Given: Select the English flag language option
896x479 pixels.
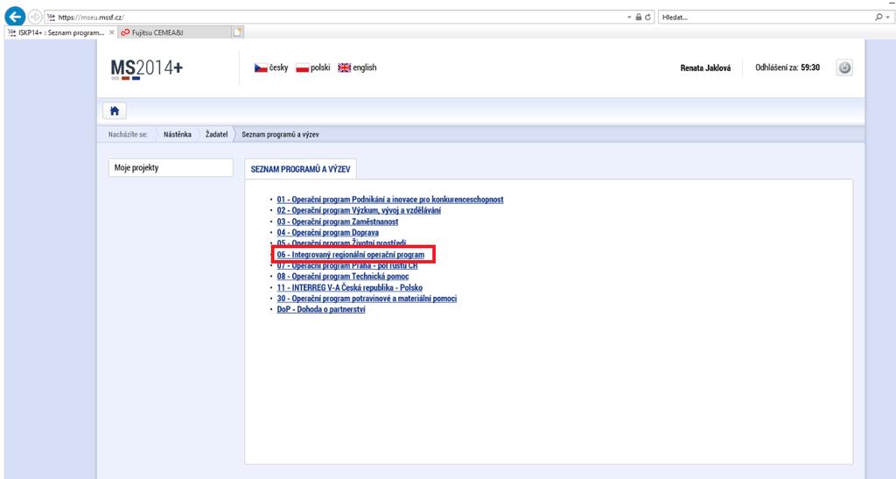Looking at the screenshot, I should tap(357, 67).
